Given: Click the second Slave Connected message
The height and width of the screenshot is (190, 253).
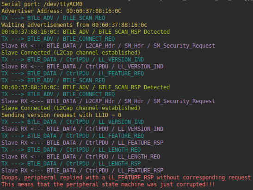Looking at the screenshot, I should pyautogui.click(x=71, y=108).
